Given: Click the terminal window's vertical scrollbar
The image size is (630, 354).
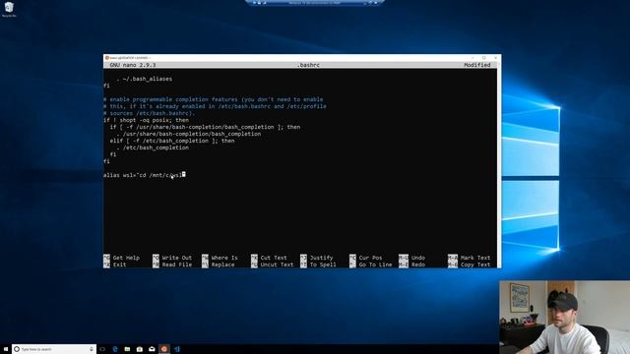Looking at the screenshot, I should point(499,164).
